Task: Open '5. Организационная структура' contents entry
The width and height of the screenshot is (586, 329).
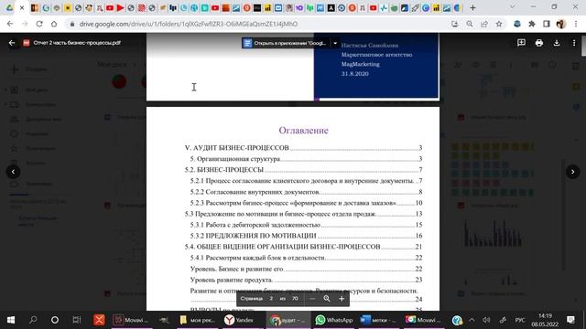Action: [x=306, y=159]
